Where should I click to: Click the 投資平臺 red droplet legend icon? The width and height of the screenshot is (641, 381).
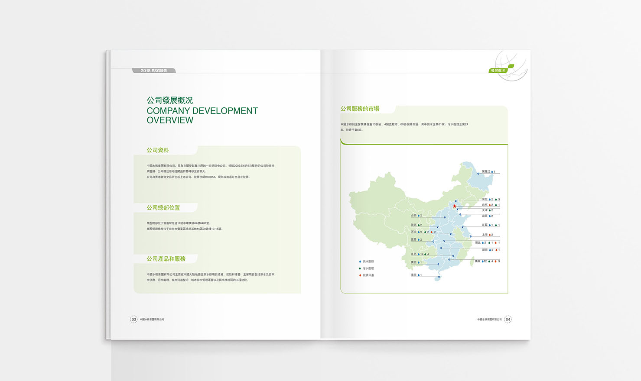tap(360, 275)
